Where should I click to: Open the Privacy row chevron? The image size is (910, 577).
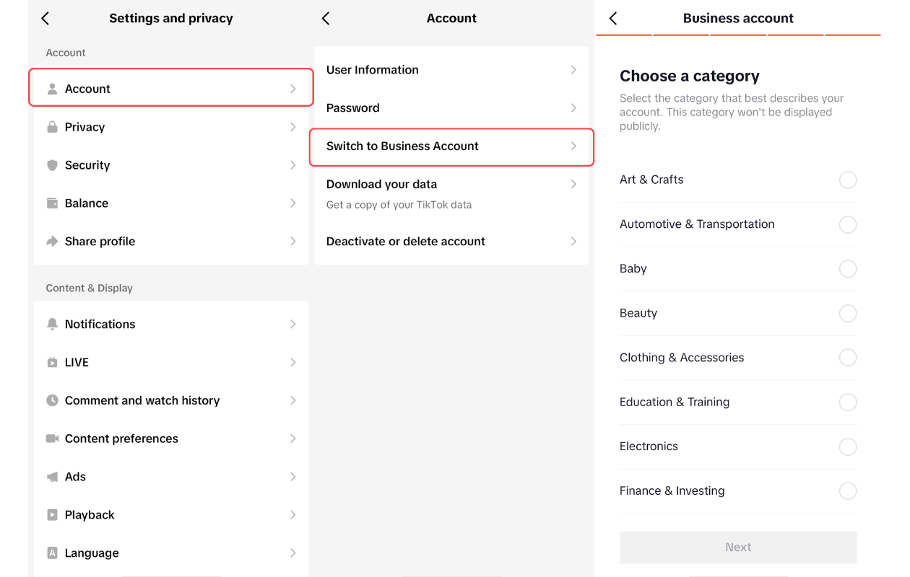pyautogui.click(x=293, y=127)
